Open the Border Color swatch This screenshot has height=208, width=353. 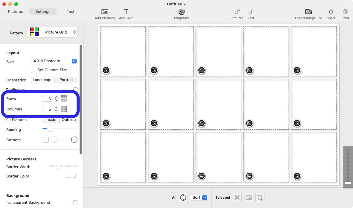[x=71, y=176]
